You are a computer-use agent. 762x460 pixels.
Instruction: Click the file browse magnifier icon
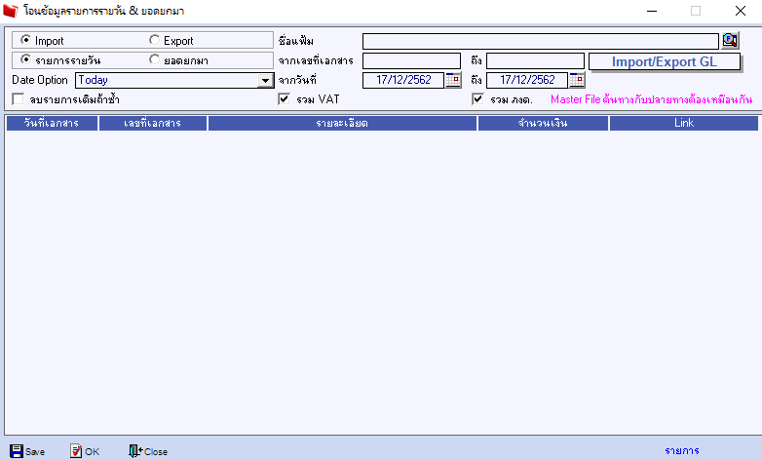[730, 40]
